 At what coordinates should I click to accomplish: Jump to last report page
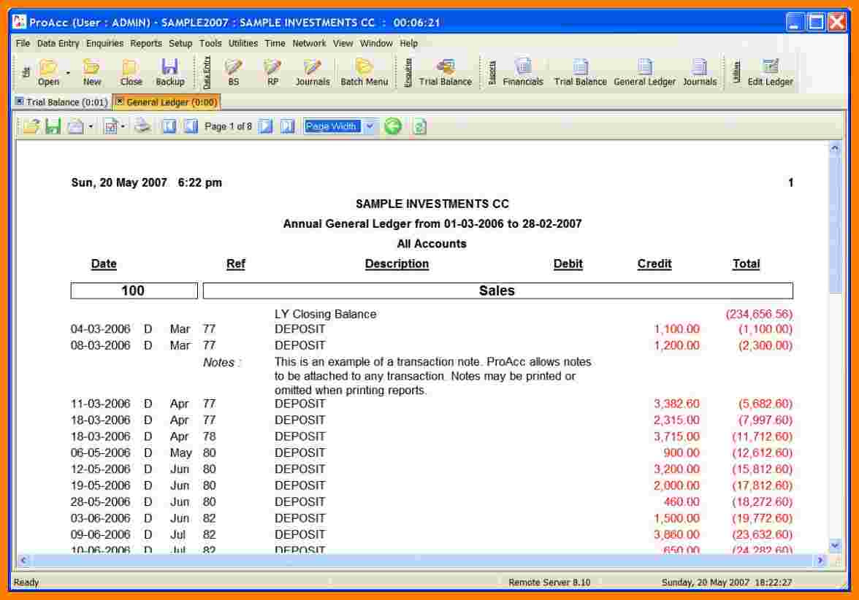[x=287, y=126]
